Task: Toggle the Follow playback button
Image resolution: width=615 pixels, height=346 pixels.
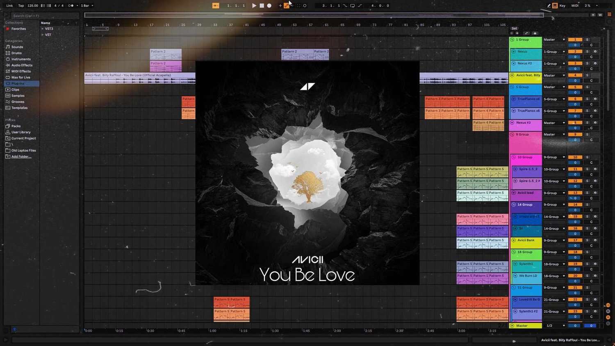Action: click(216, 6)
